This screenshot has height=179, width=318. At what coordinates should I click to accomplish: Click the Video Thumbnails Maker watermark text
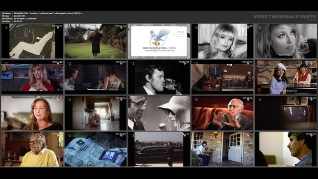(285, 17)
